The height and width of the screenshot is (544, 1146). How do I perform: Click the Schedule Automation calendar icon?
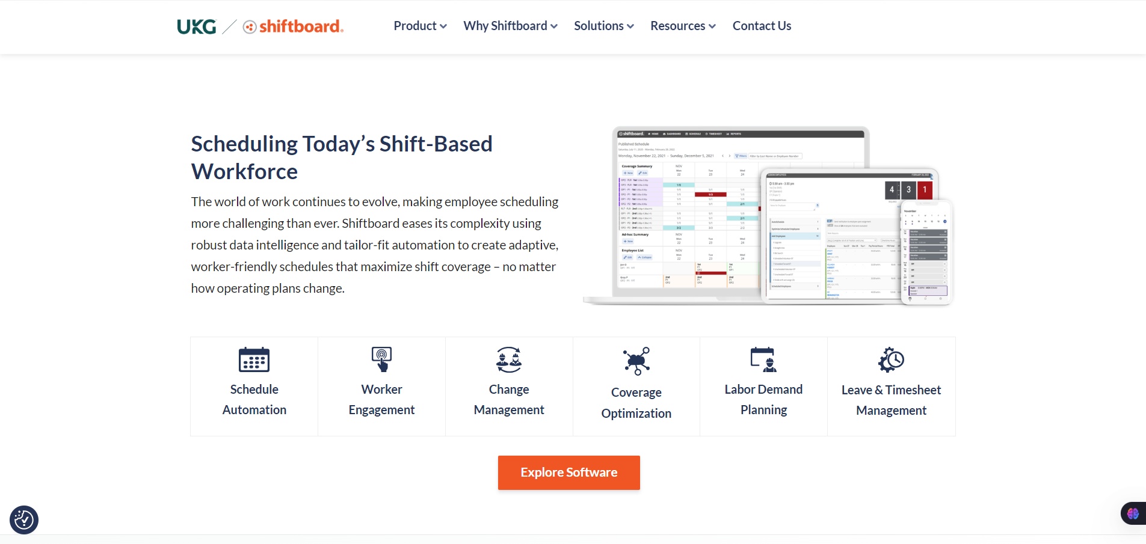tap(254, 359)
